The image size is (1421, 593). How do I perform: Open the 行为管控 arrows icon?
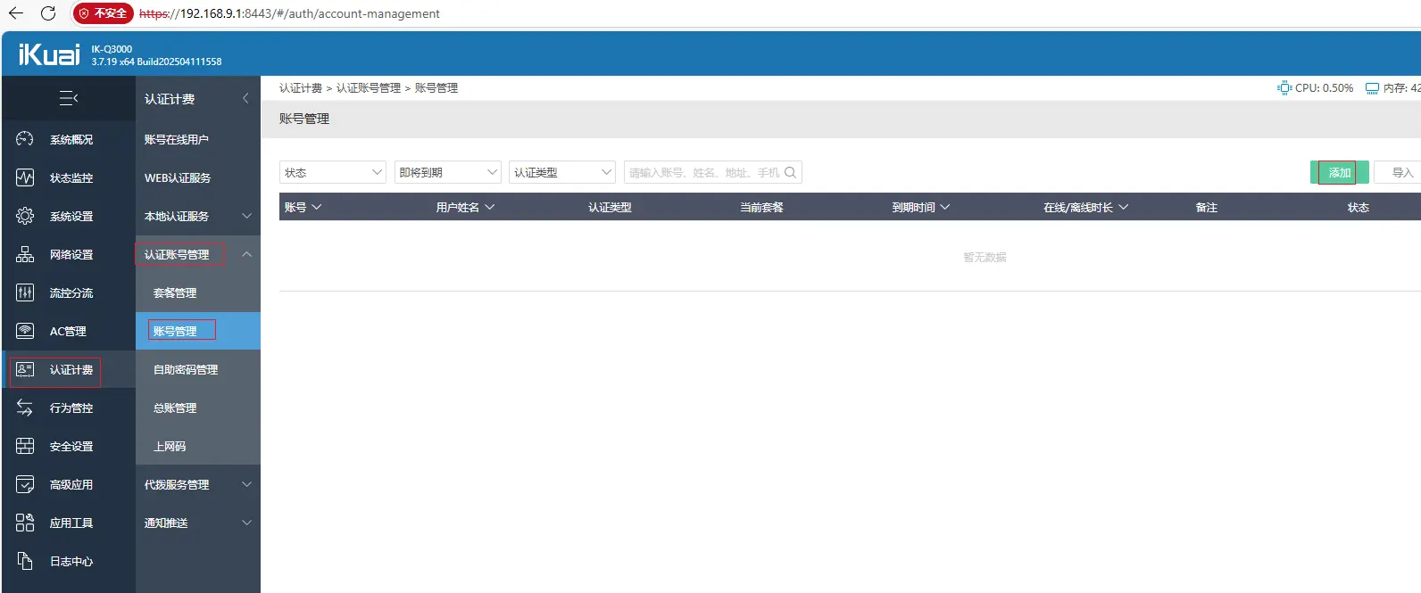click(x=25, y=408)
